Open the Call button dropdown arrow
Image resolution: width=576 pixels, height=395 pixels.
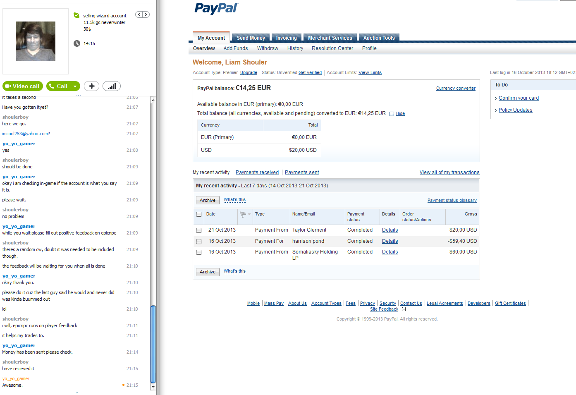75,86
